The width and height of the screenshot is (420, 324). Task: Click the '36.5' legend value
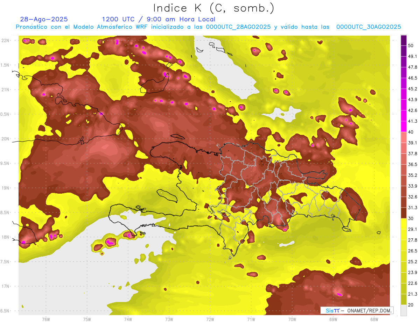413,164
